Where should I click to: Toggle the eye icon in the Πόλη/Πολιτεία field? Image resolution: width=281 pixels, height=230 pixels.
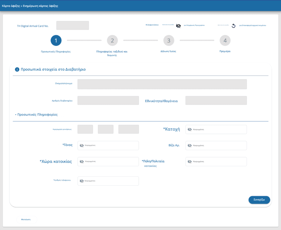click(189, 162)
